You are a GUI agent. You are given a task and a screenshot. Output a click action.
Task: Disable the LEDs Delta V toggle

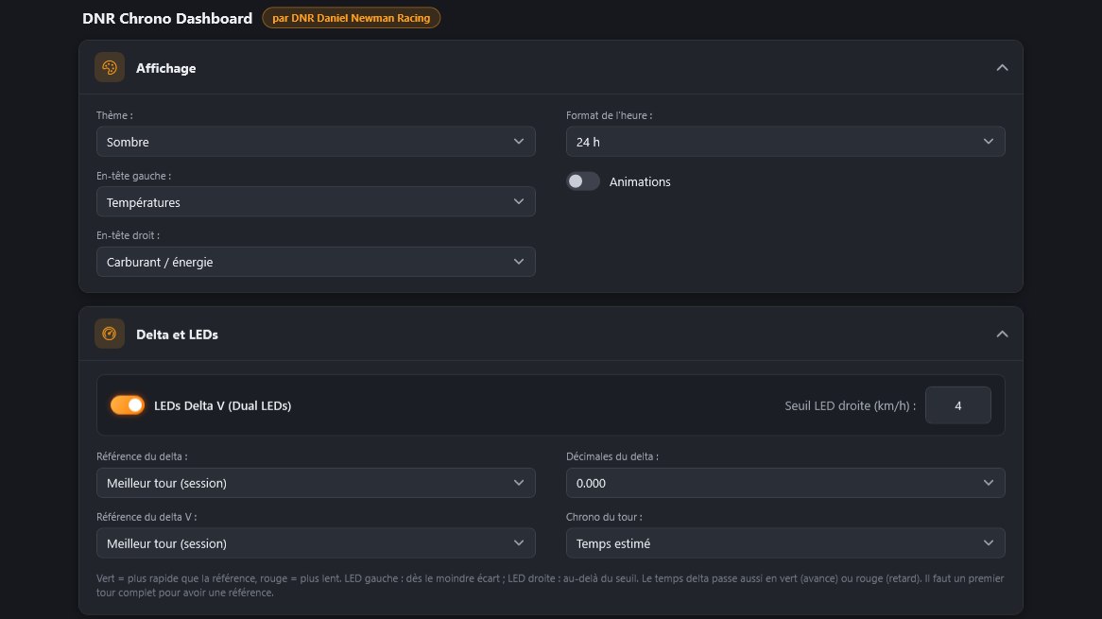point(128,404)
